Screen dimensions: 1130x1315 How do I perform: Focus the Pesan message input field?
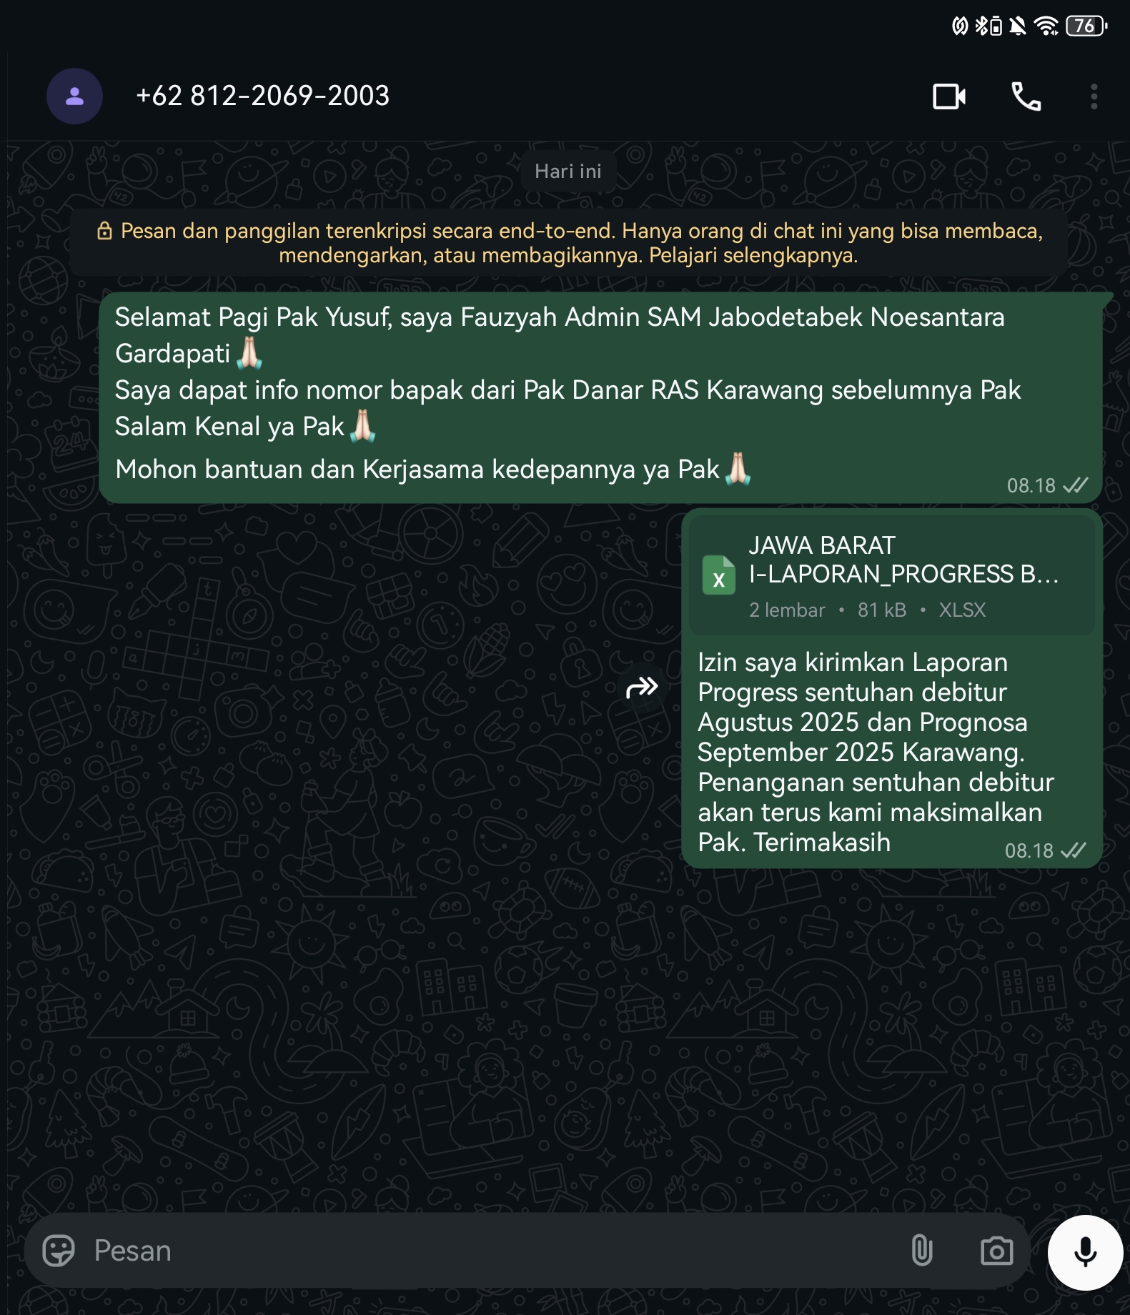(x=493, y=1251)
